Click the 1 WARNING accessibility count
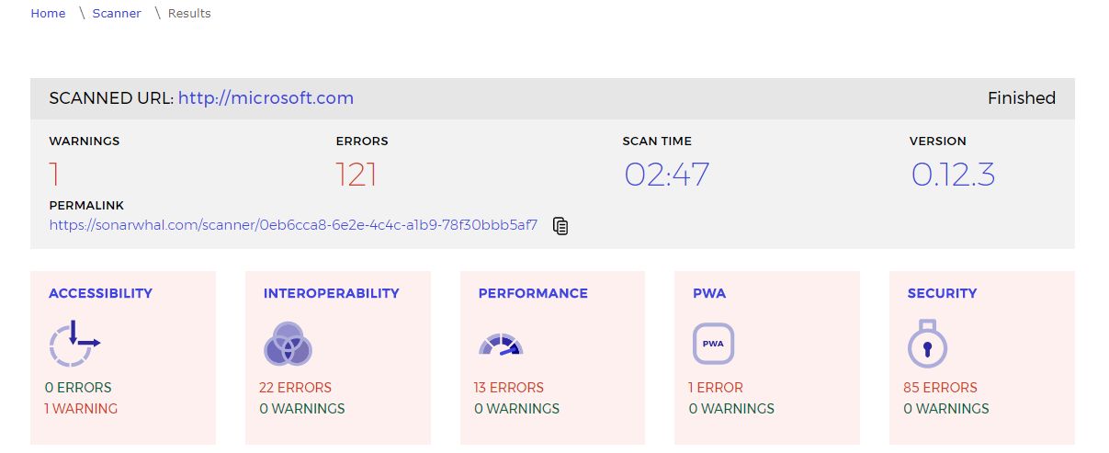 tap(81, 409)
